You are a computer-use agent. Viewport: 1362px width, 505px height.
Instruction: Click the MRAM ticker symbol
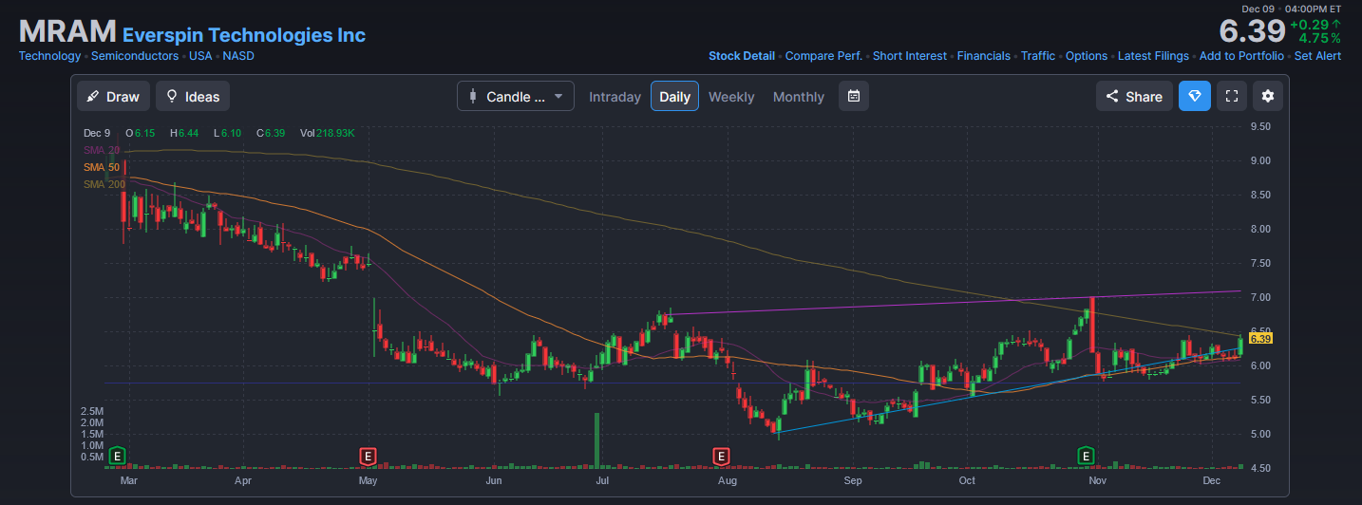click(66, 31)
